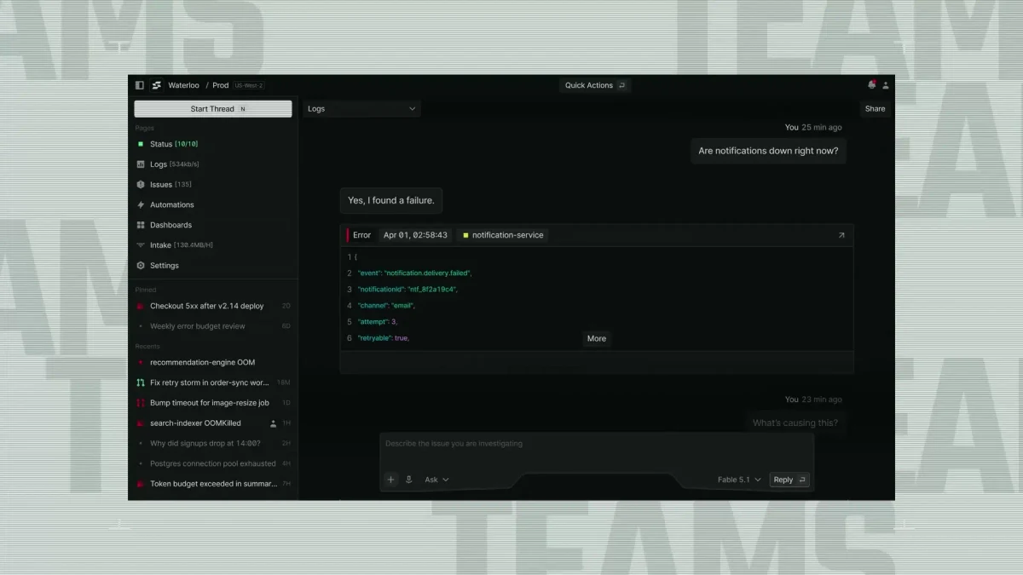Click the Logs chart icon in sidebar
The image size is (1023, 575).
[141, 164]
